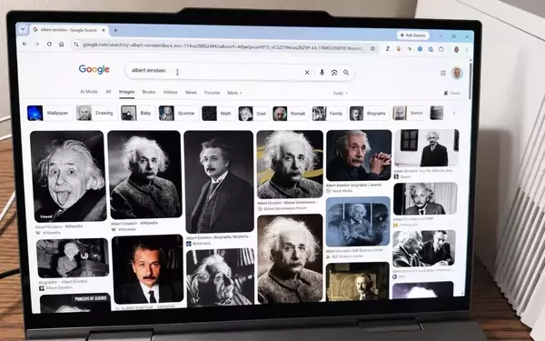Start voice search with microphone icon

point(322,73)
